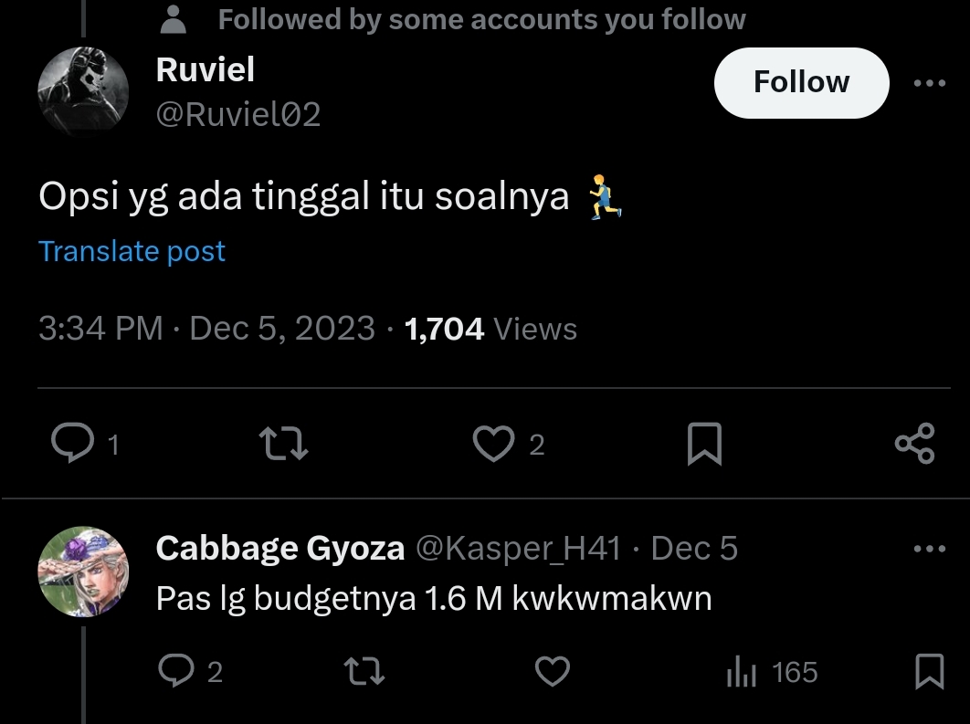The width and height of the screenshot is (970, 724).
Task: Open more options on Cabbage Gyoza's reply
Action: (930, 549)
